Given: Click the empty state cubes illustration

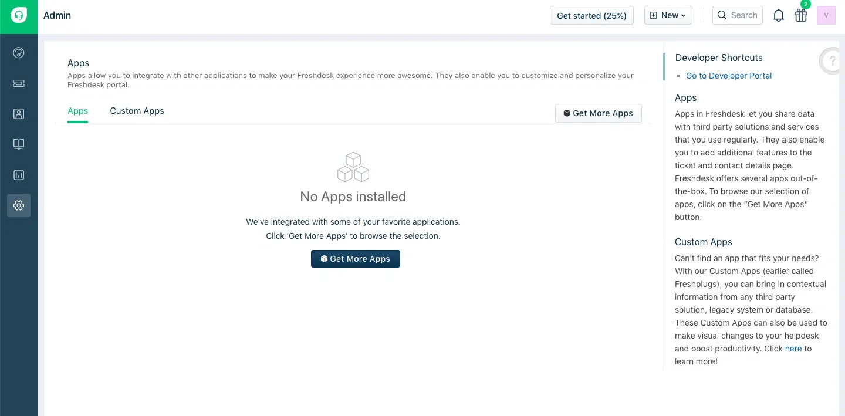Looking at the screenshot, I should (x=353, y=167).
